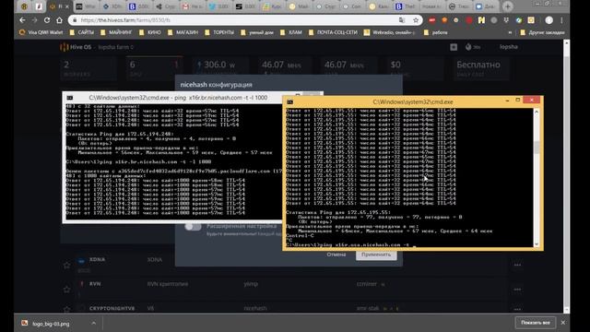Reload the Hive OS page

[x=47, y=20]
